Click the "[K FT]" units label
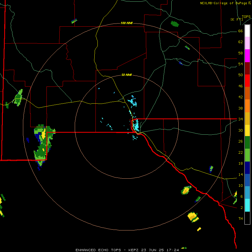The width and height of the screenshot is (252, 252). 237,19
